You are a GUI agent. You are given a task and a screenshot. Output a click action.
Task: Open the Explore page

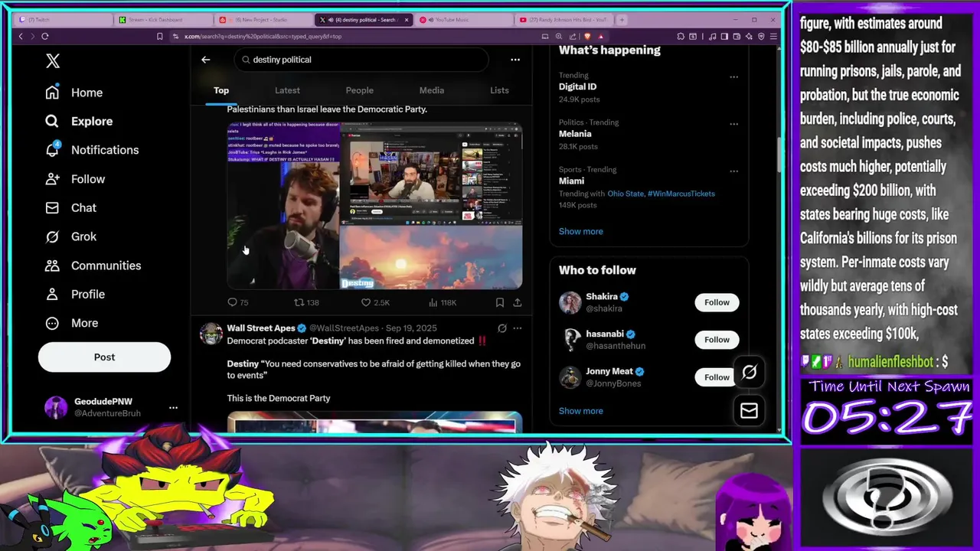point(79,121)
